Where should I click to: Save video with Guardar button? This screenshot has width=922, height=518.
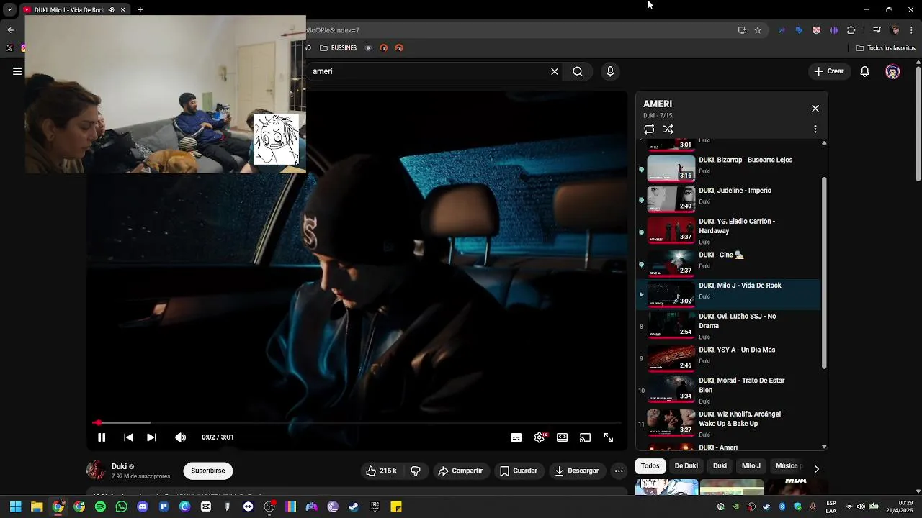tap(519, 471)
